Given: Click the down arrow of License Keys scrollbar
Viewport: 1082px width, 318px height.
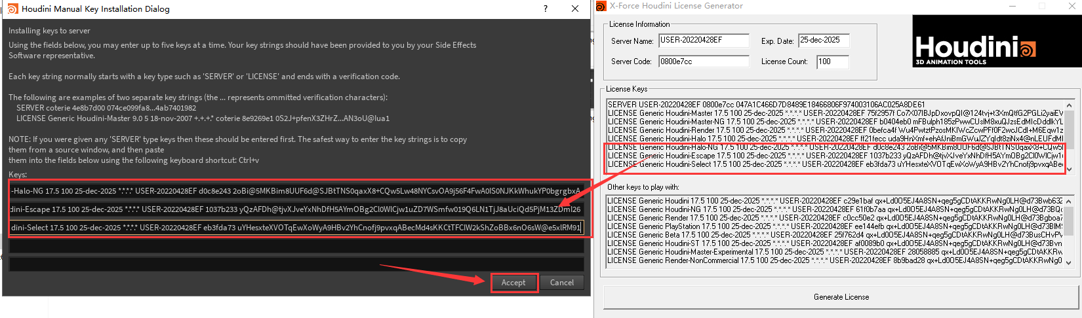Looking at the screenshot, I should pyautogui.click(x=1070, y=169).
